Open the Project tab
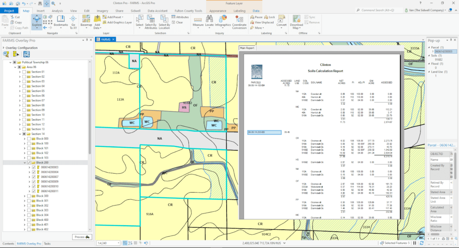The image size is (459, 248). [9, 11]
